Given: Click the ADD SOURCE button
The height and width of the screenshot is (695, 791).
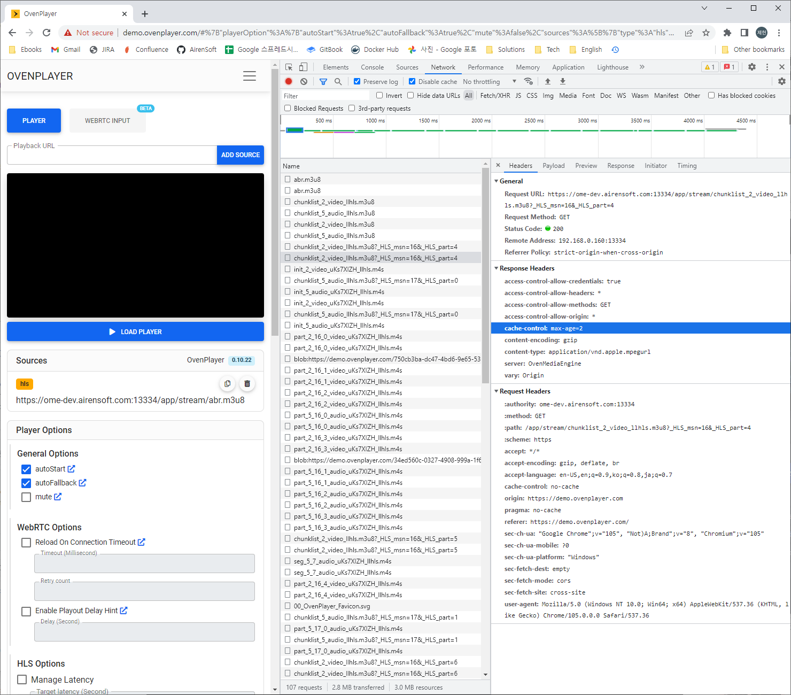Looking at the screenshot, I should tap(241, 155).
